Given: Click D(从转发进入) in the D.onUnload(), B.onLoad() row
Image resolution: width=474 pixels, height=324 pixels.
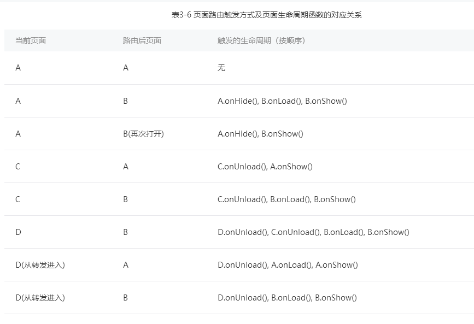Looking at the screenshot, I should click(x=40, y=298).
